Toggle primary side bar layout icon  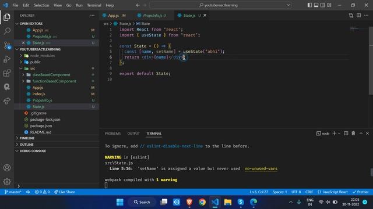(309, 5)
